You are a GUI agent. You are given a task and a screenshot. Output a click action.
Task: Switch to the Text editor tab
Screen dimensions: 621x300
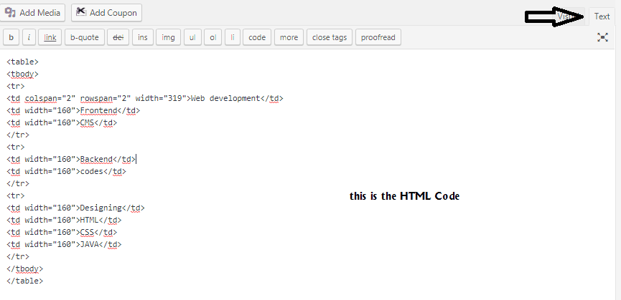602,16
